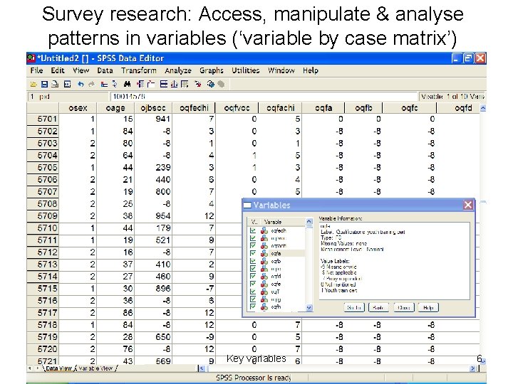Click the Open File toolbar icon

(x=33, y=84)
